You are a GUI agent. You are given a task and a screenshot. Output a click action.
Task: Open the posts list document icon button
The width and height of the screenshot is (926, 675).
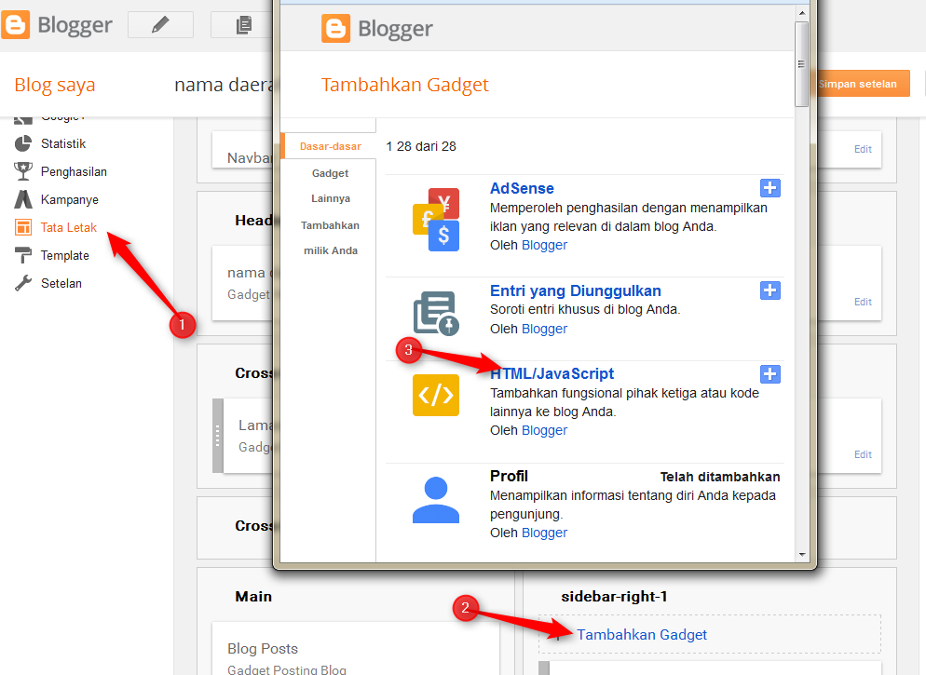pyautogui.click(x=243, y=25)
